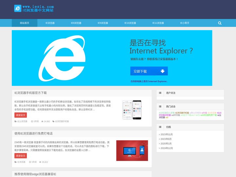Click the eye icon beside 24,982 views
Viewport: 236px width, 177px height.
42,121
